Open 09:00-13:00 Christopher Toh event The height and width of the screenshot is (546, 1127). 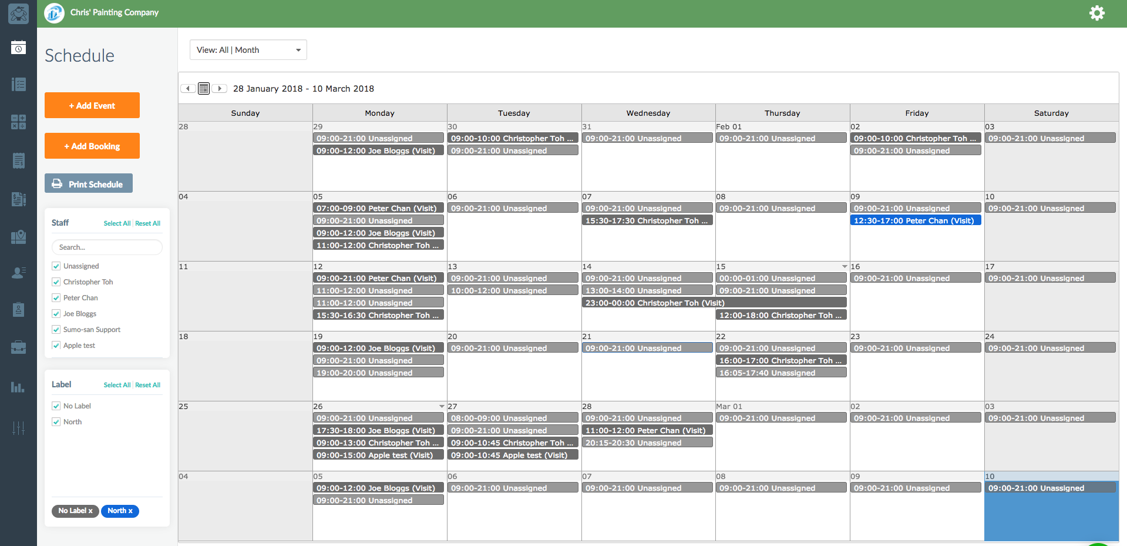378,443
